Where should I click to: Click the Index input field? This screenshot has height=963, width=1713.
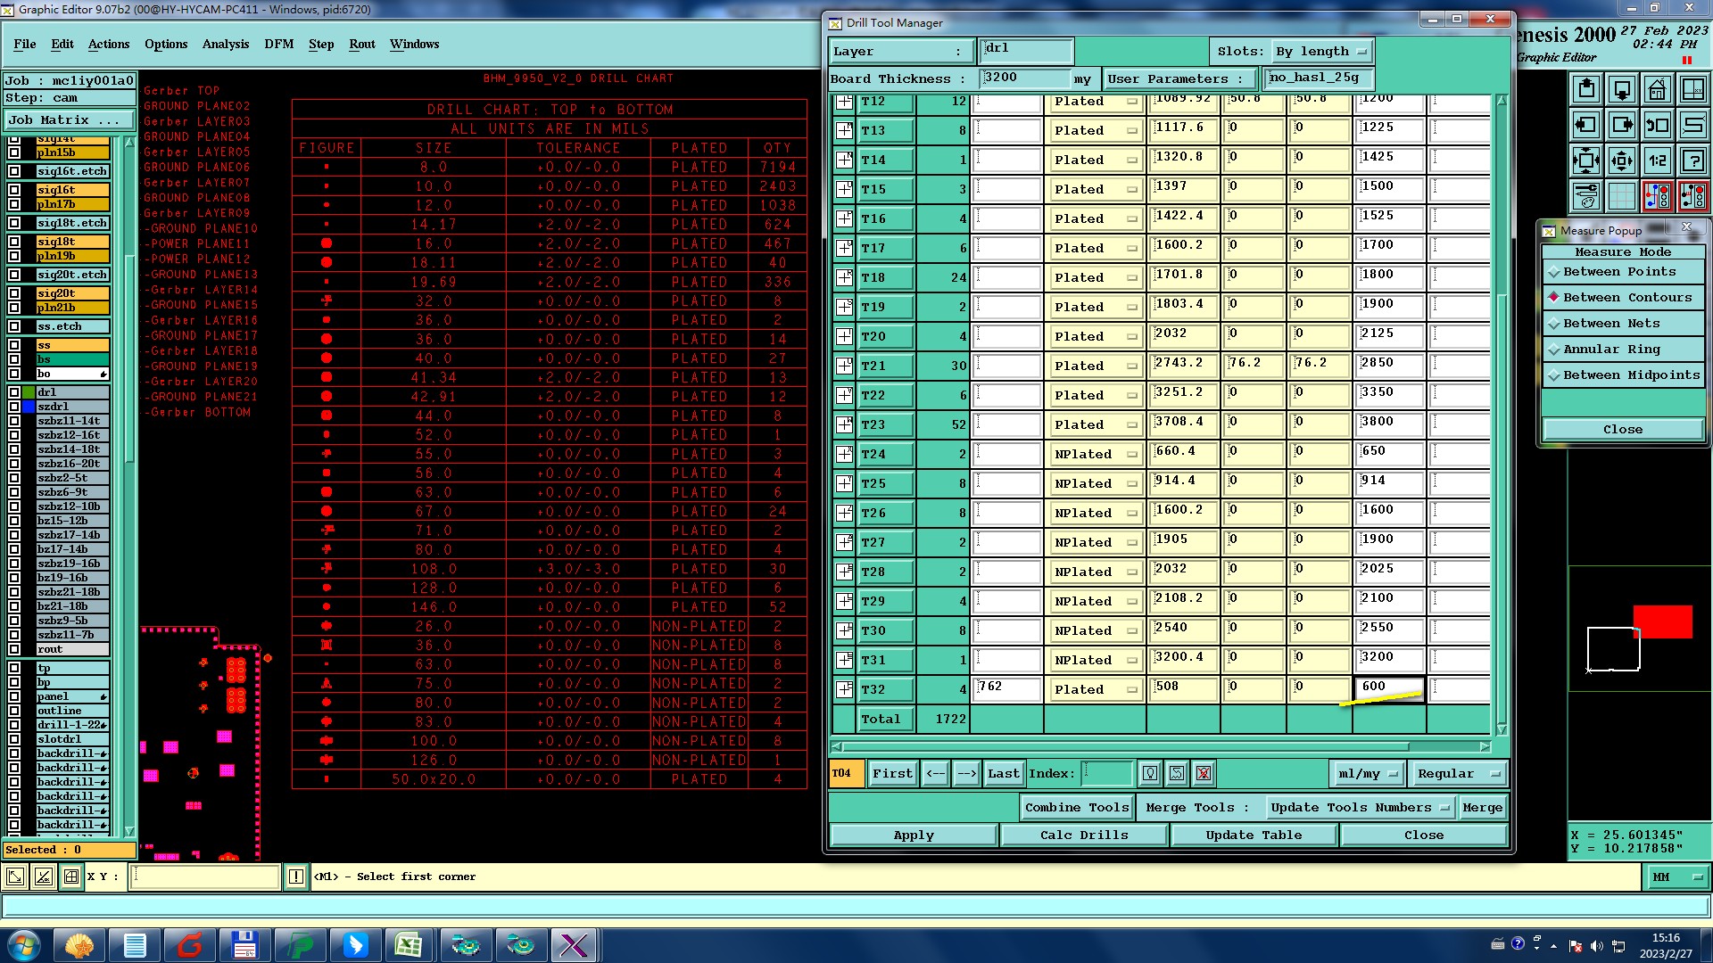(x=1107, y=773)
